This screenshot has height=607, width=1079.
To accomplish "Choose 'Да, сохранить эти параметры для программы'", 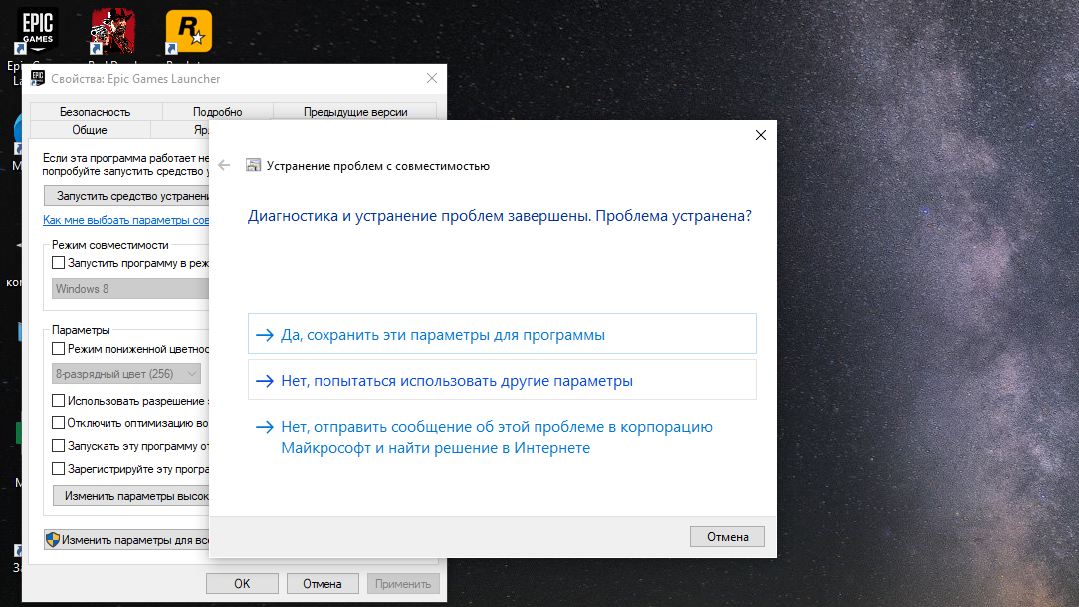I will click(503, 334).
